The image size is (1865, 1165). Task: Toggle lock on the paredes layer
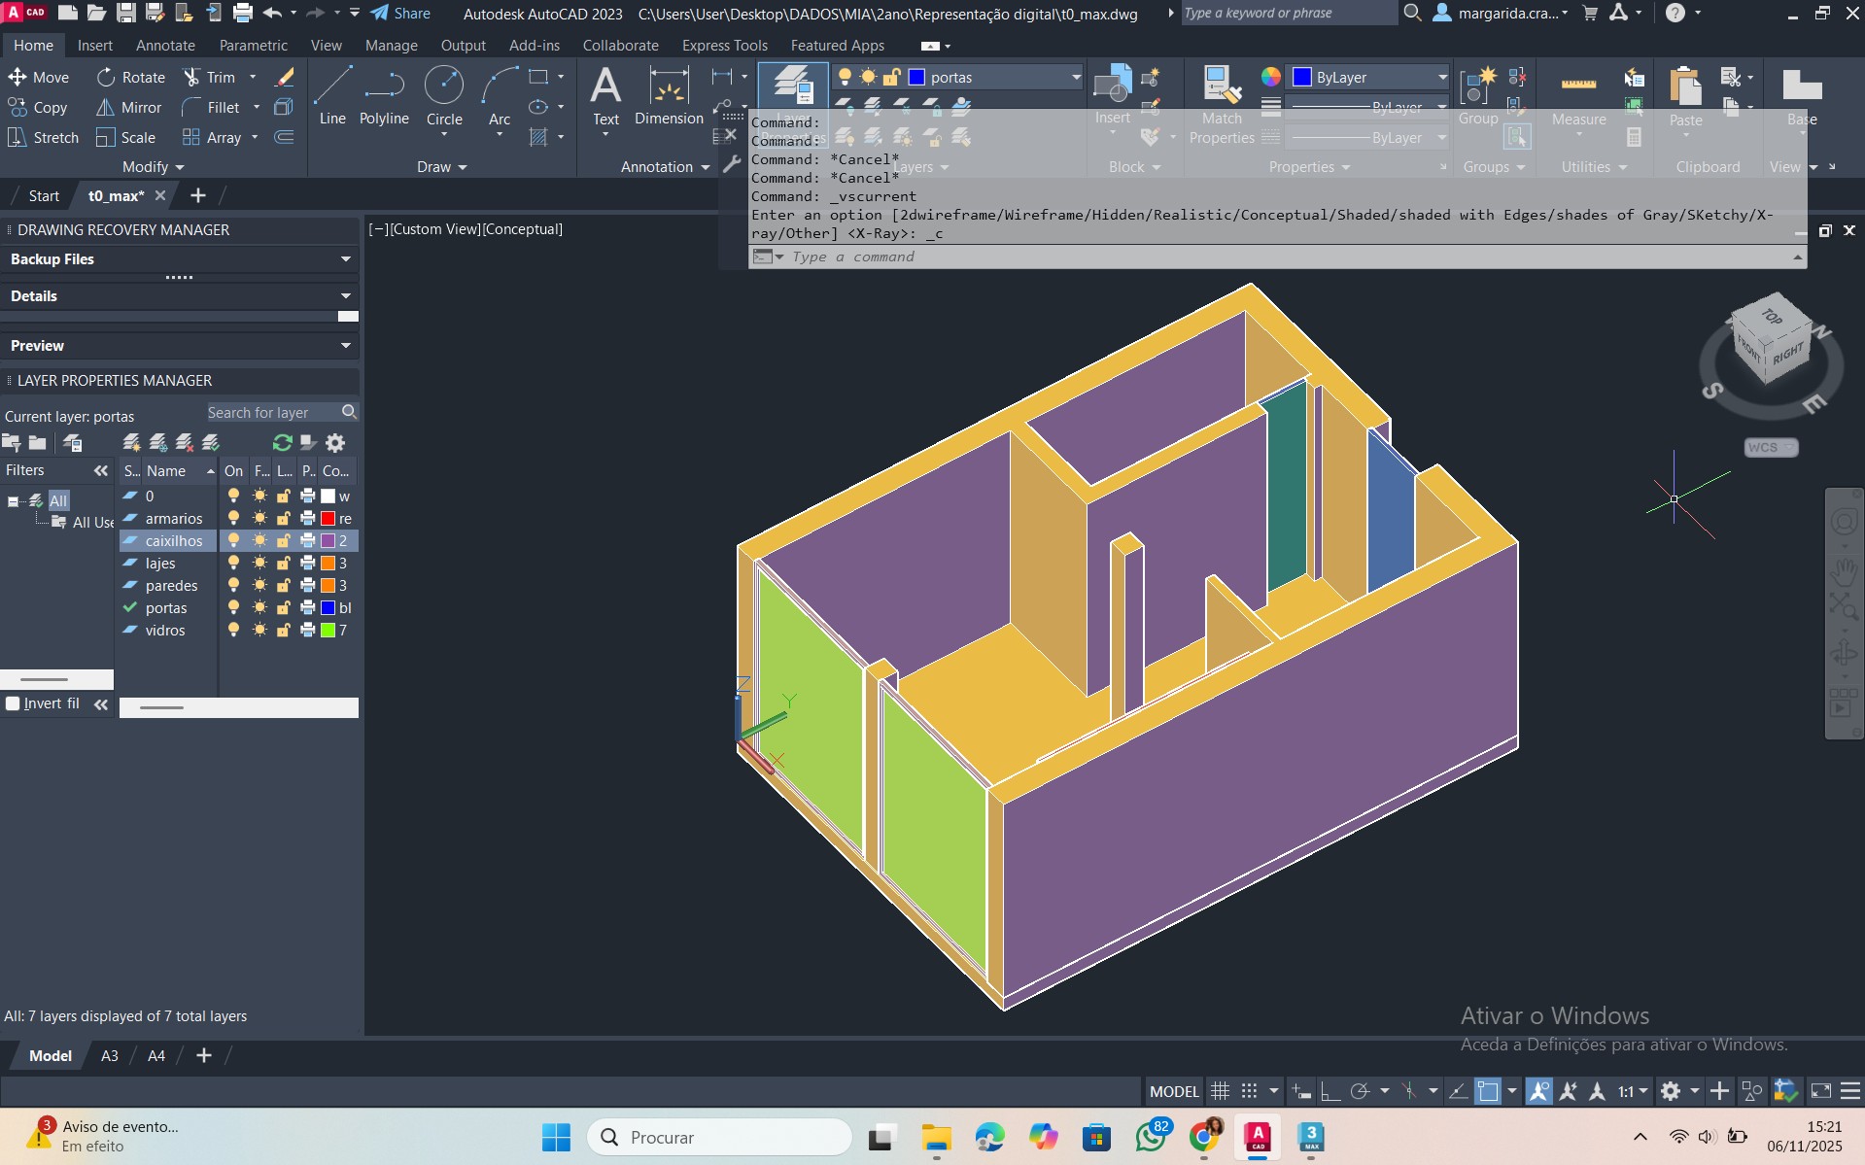coord(284,586)
